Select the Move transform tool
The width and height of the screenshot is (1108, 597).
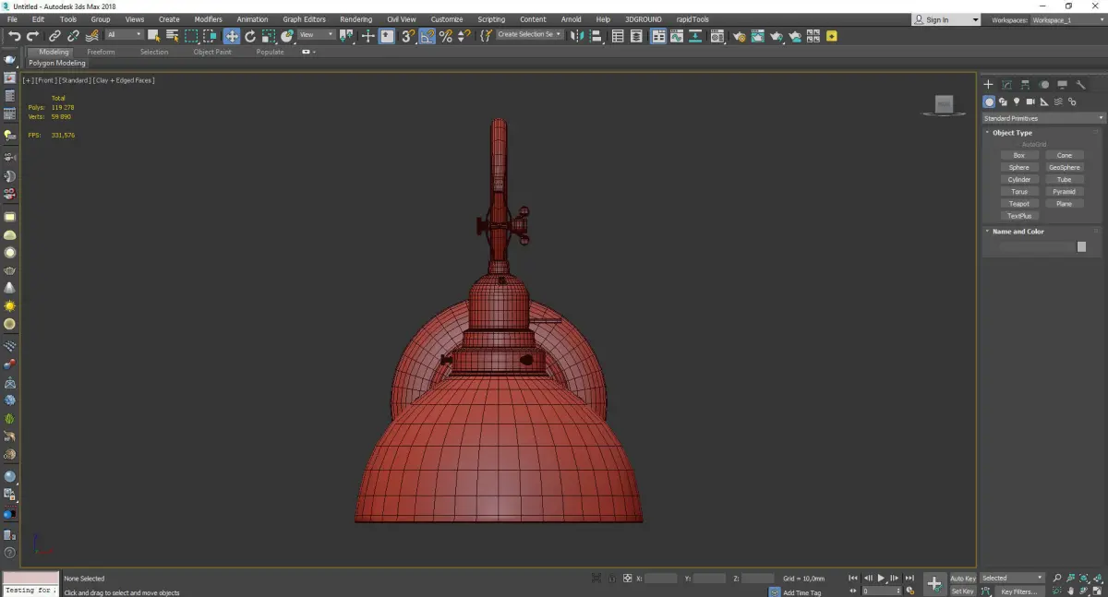coord(231,36)
